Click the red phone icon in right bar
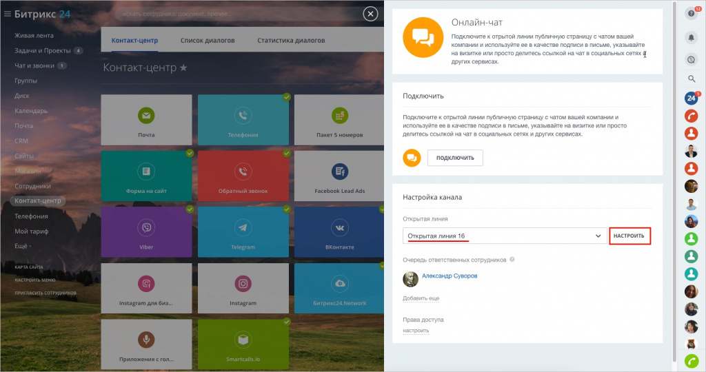This screenshot has height=372, width=706. [x=691, y=116]
